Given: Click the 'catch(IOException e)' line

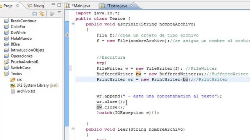Looking at the screenshot, I should pos(128,113).
